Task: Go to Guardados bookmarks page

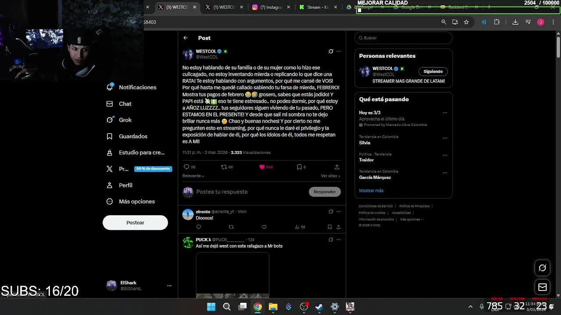Action: [x=127, y=136]
